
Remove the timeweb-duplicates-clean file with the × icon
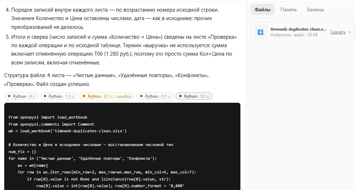(350, 32)
